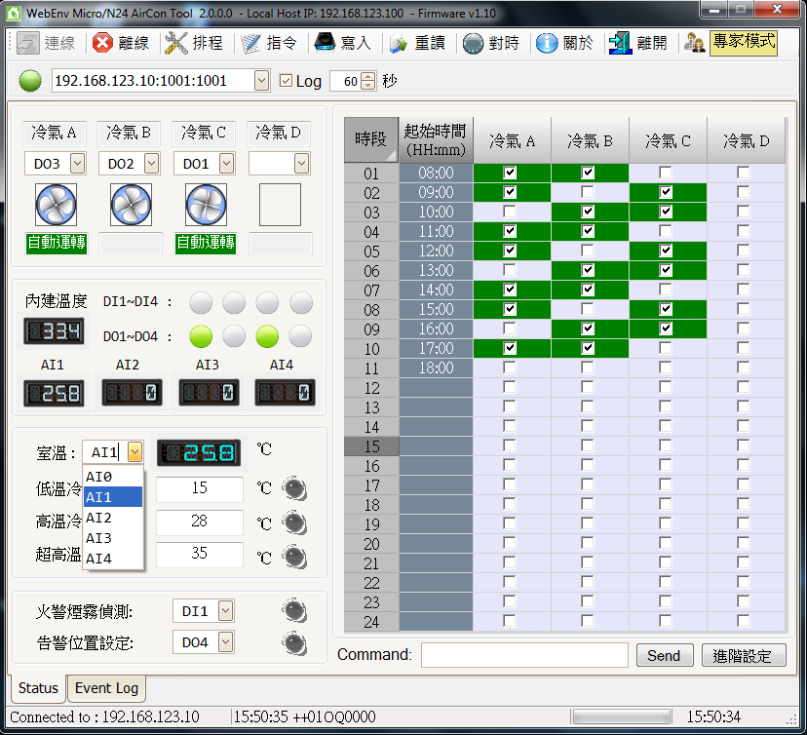This screenshot has height=735, width=807.
Task: Click the WebEnv app icon in title bar
Action: click(13, 13)
